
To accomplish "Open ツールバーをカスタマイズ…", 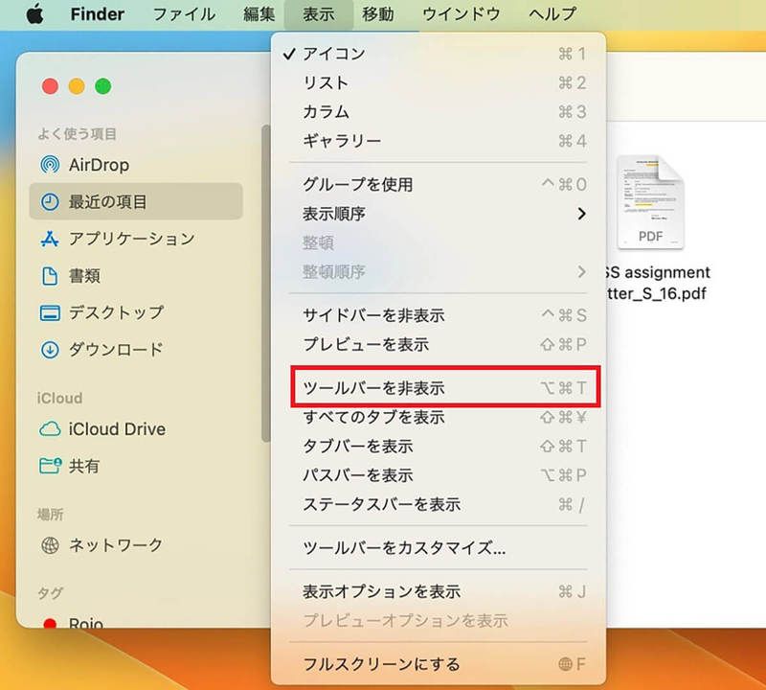I will coord(439,548).
